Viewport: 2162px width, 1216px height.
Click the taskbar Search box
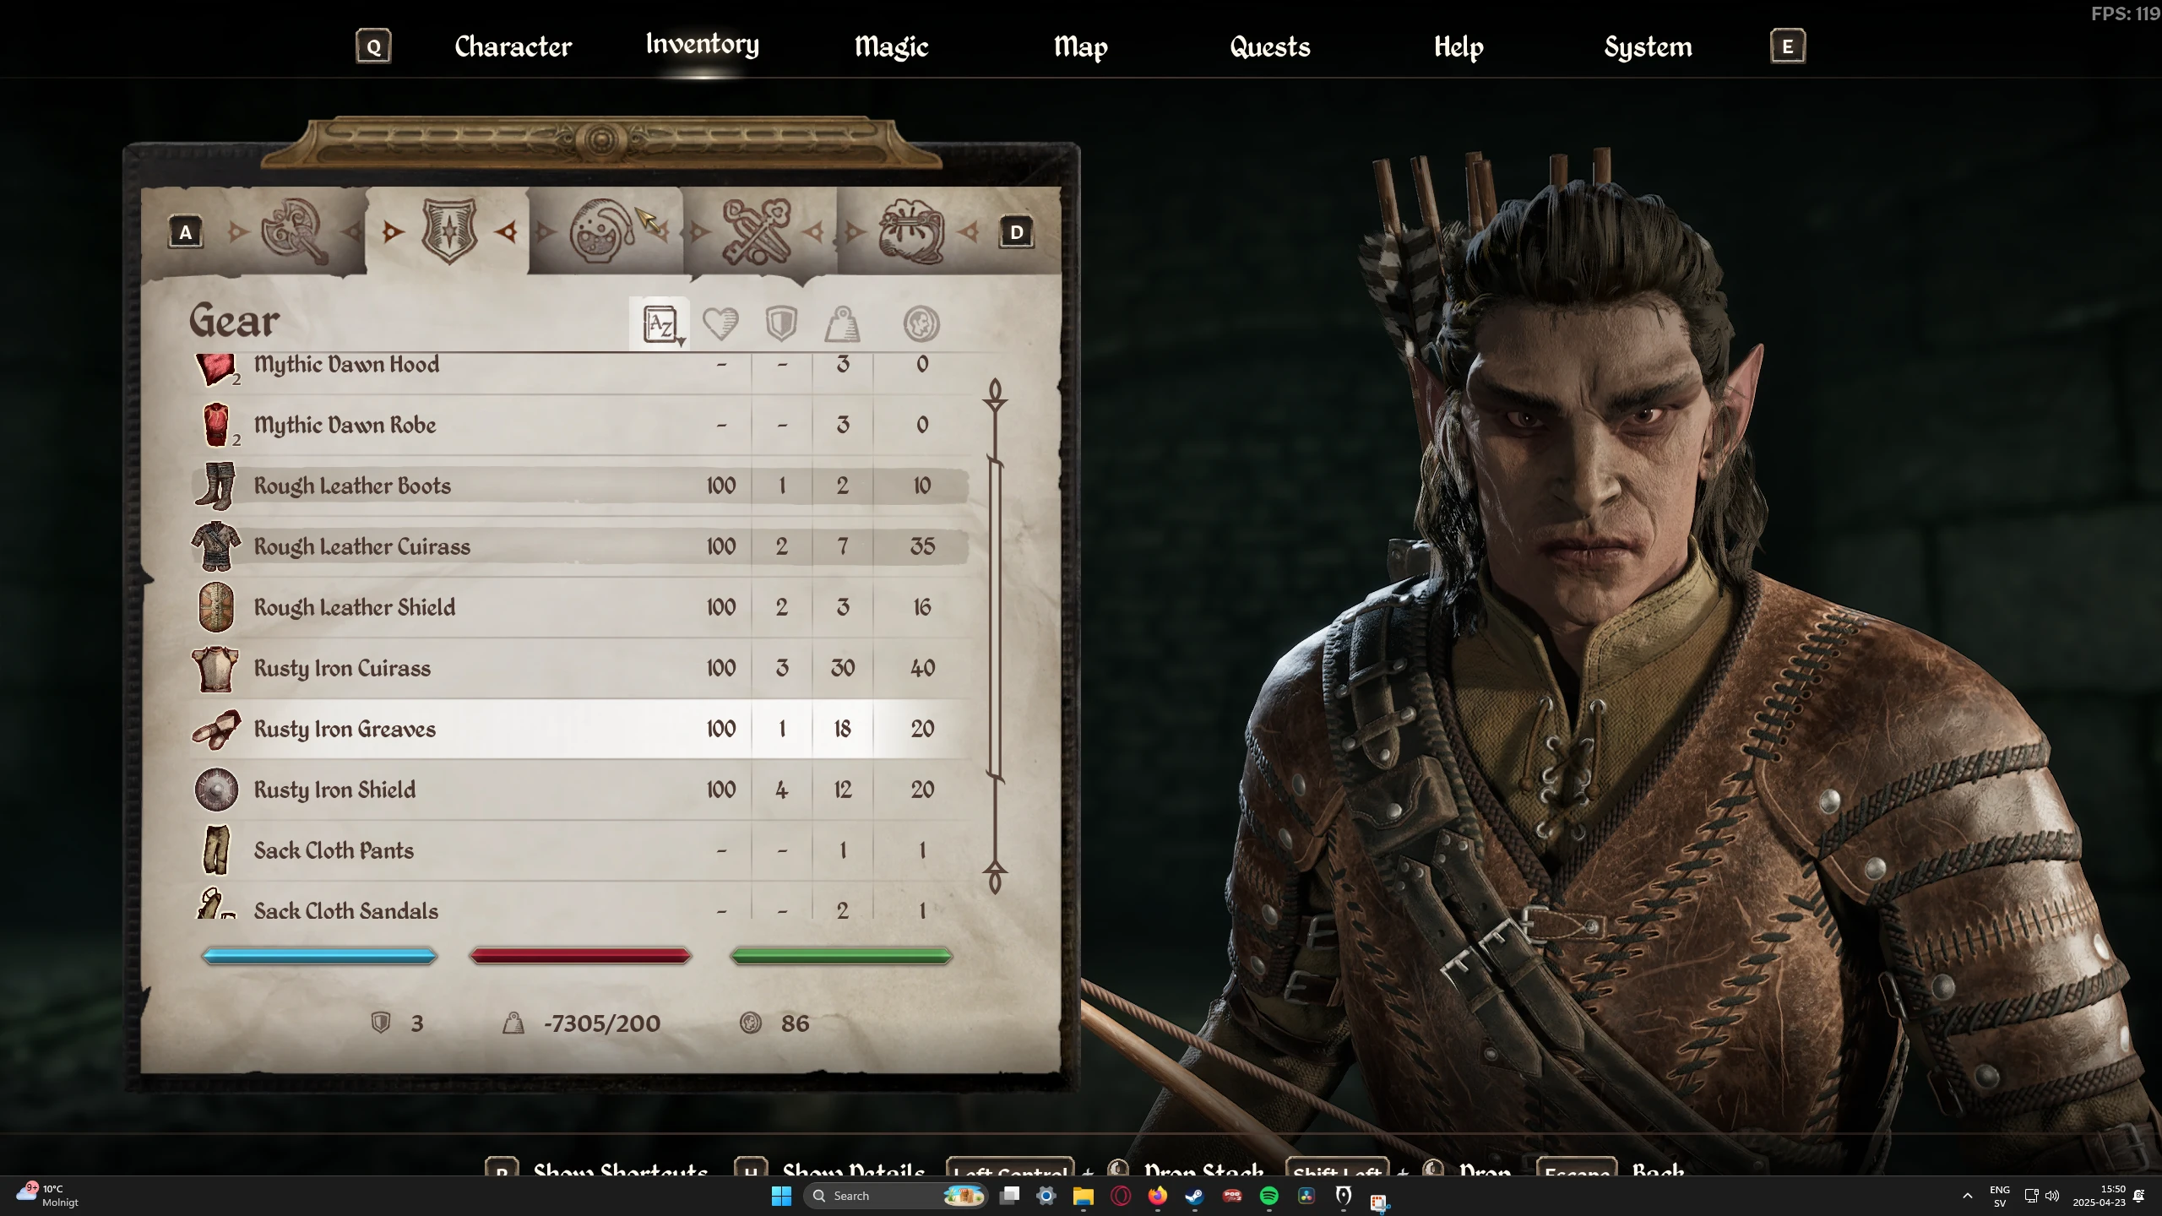coord(896,1196)
